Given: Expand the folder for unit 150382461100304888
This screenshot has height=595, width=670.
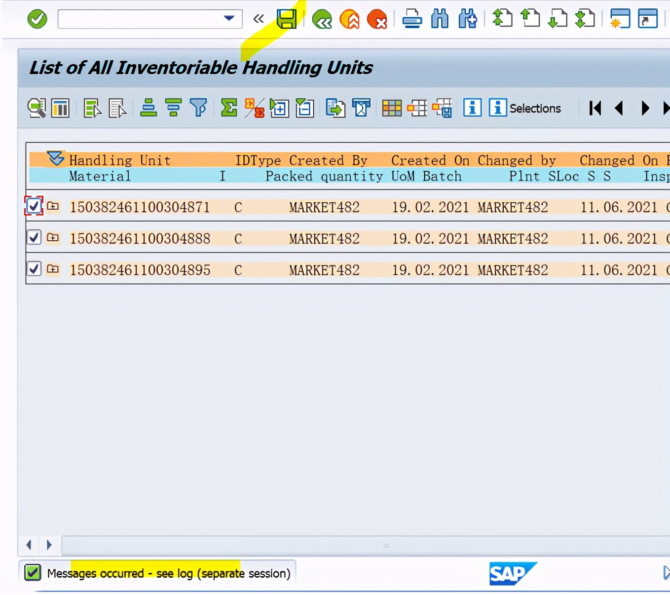Looking at the screenshot, I should (53, 238).
